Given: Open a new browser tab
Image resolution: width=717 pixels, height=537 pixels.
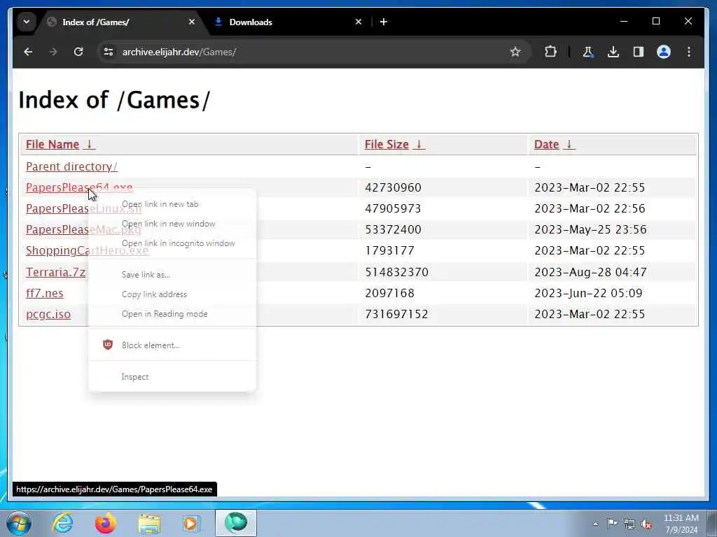Looking at the screenshot, I should (x=384, y=22).
